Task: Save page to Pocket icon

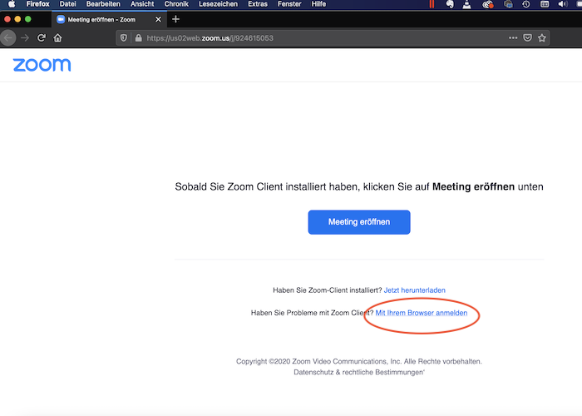Action: click(527, 38)
